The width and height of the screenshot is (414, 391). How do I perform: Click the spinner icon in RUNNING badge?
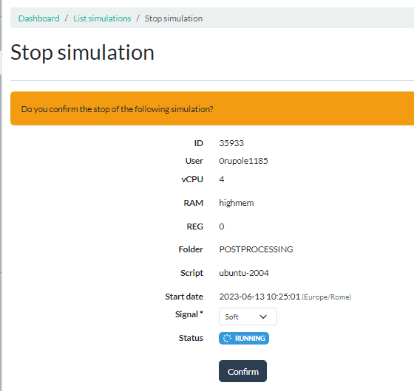coord(227,338)
